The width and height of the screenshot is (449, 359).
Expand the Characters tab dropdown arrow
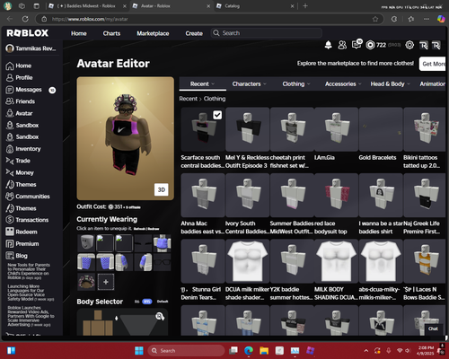pyautogui.click(x=265, y=84)
